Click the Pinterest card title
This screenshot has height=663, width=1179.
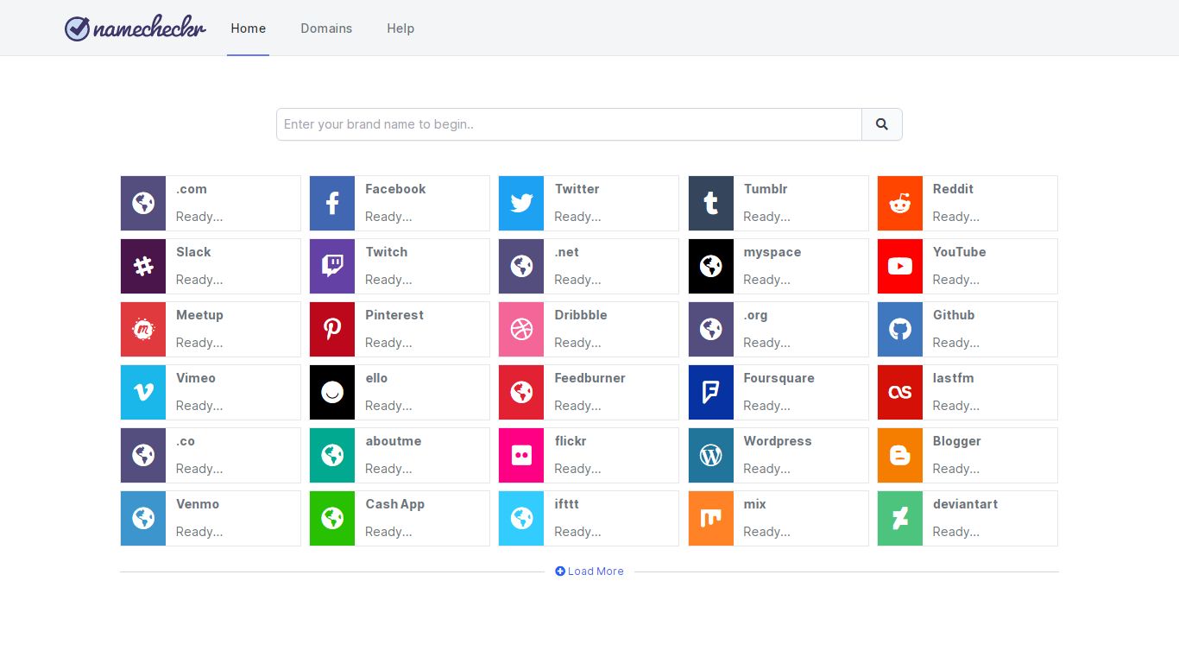394,315
